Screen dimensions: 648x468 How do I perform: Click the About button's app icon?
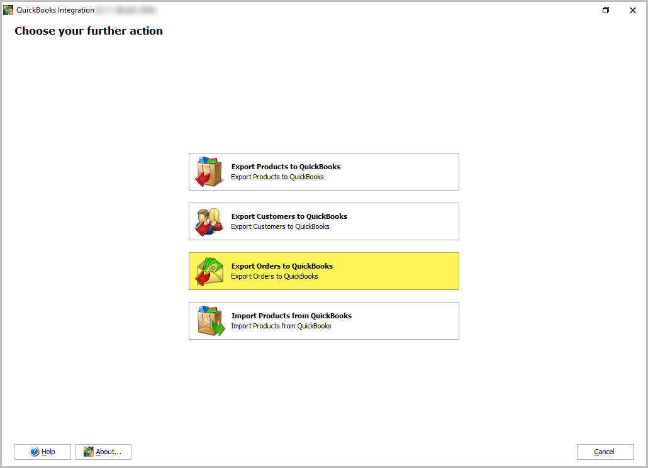tap(89, 452)
